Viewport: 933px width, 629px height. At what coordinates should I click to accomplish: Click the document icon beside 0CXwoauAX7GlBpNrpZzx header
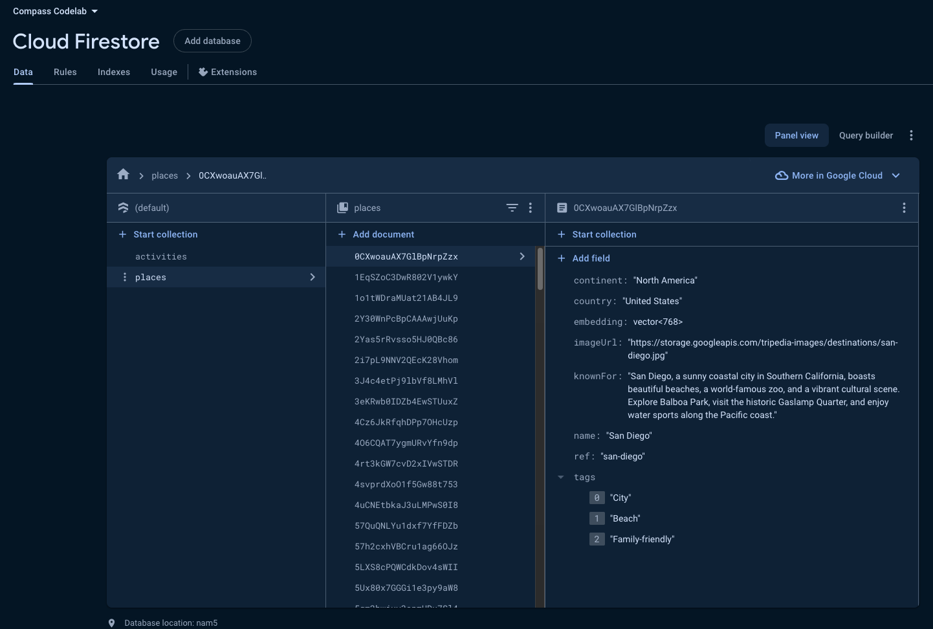click(562, 208)
